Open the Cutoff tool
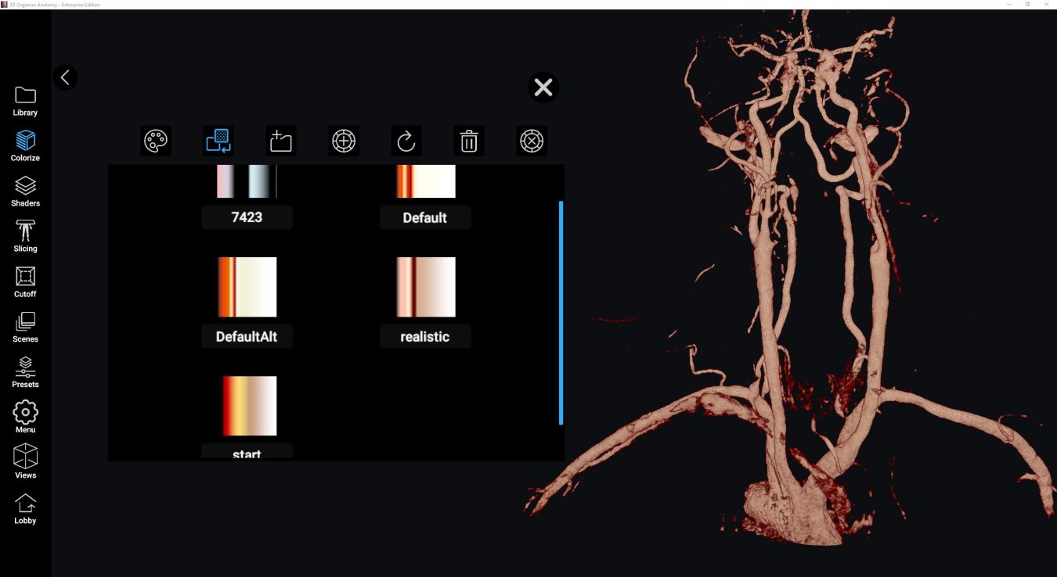Image resolution: width=1057 pixels, height=577 pixels. (x=25, y=281)
